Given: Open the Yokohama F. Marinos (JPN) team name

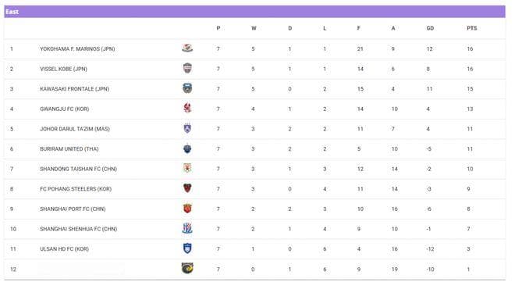Looking at the screenshot, I should pos(77,48).
